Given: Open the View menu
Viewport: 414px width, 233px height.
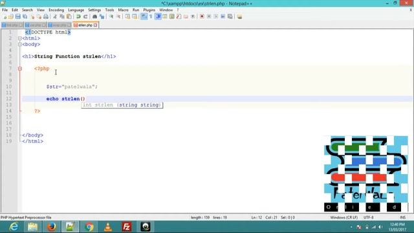Looking at the screenshot, I should tap(41, 10).
